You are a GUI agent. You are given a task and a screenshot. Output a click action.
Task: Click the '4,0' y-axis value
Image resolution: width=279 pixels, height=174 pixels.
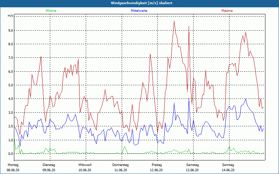coord(10,99)
